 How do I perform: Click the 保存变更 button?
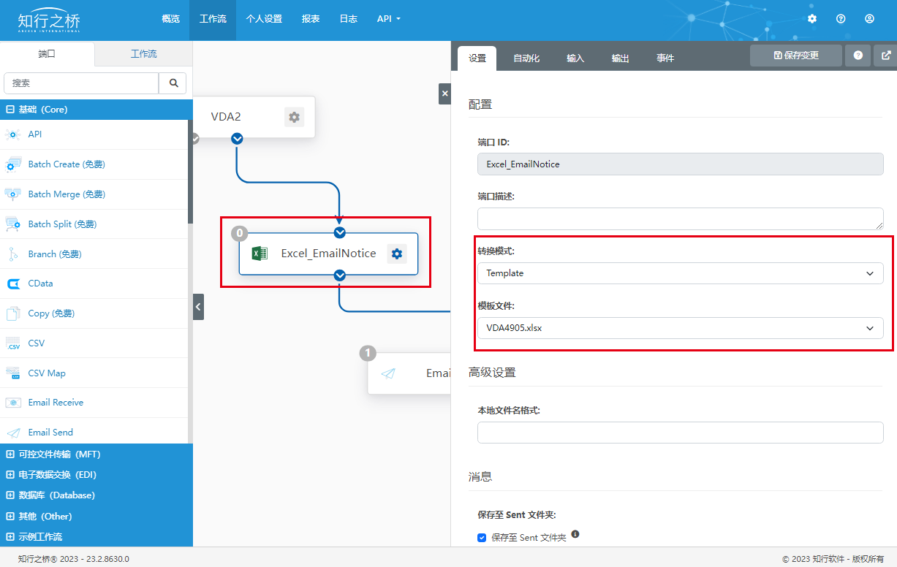(x=795, y=55)
